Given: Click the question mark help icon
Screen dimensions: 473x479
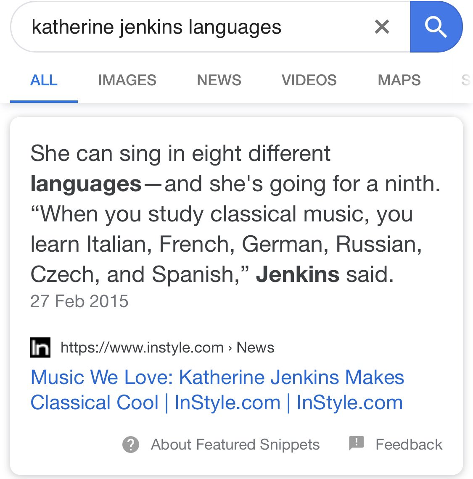Looking at the screenshot, I should click(131, 445).
